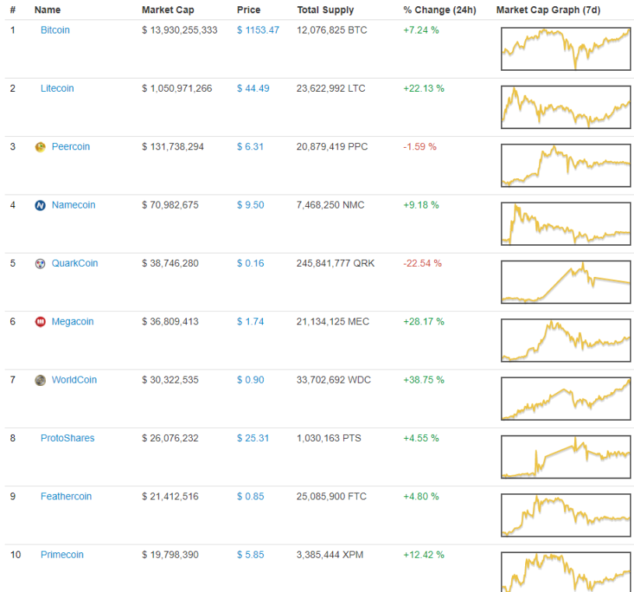Select Namecoin market cap $ 70,982,675
The width and height of the screenshot is (634, 592).
click(x=170, y=205)
